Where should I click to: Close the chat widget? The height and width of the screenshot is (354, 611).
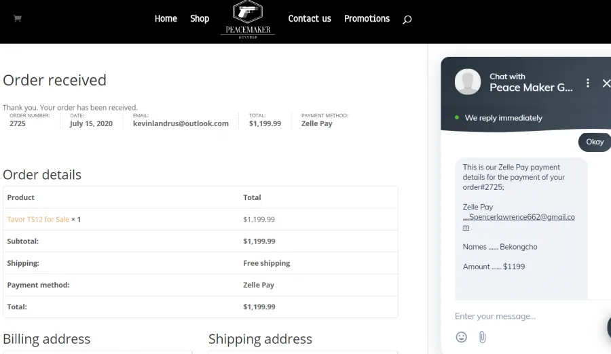click(606, 83)
